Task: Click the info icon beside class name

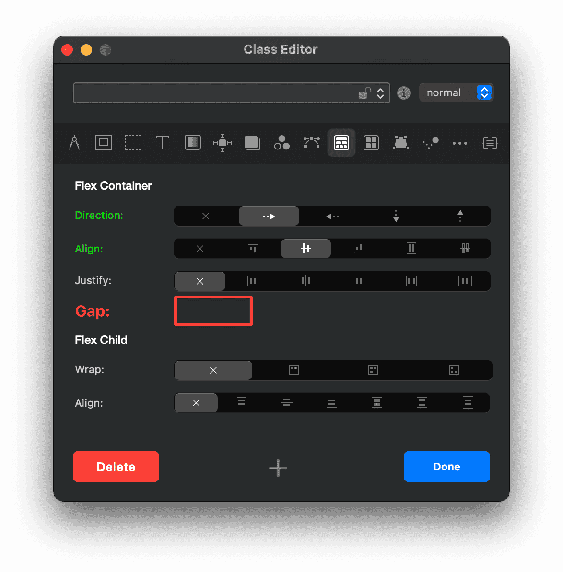Action: click(404, 93)
